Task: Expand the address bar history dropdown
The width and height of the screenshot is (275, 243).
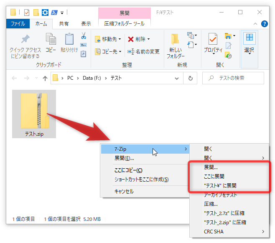Action: point(177,78)
